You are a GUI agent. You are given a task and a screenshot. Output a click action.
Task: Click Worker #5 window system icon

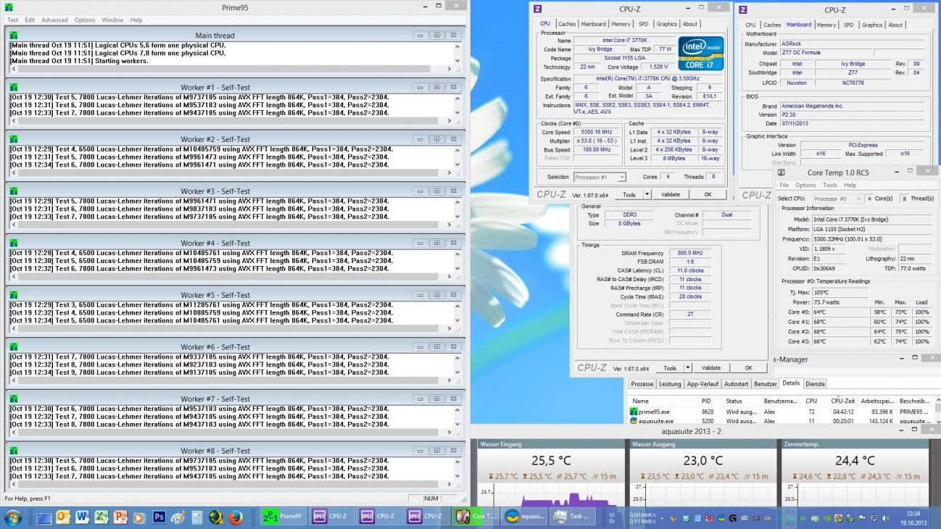click(14, 295)
